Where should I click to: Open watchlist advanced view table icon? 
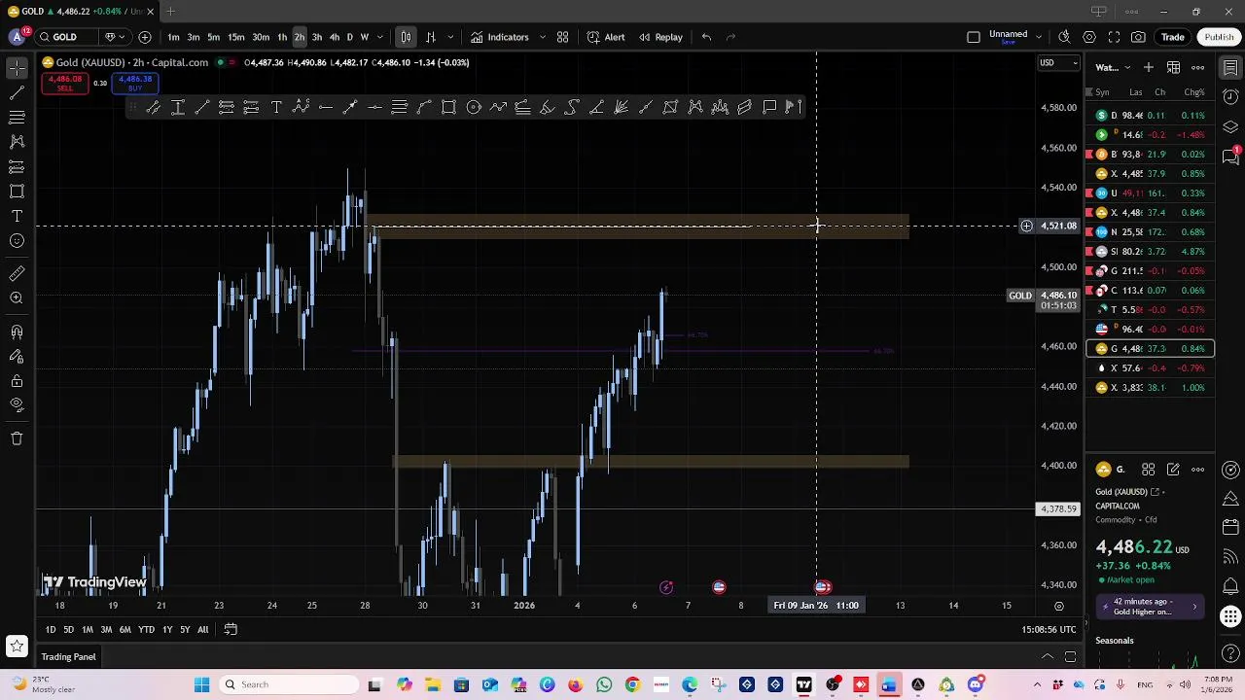point(1174,67)
